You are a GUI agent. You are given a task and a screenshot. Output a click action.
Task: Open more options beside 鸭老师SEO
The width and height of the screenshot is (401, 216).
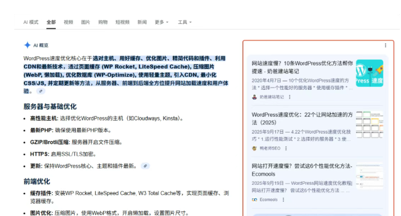pos(286,148)
